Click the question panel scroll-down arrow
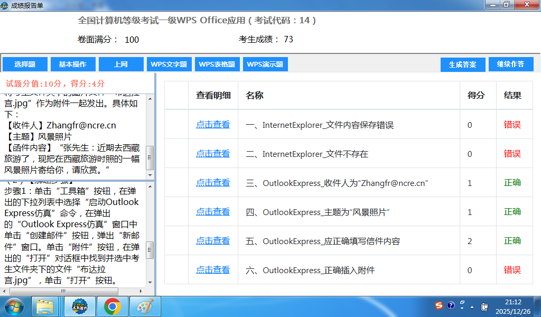The height and width of the screenshot is (317, 541). click(x=150, y=175)
